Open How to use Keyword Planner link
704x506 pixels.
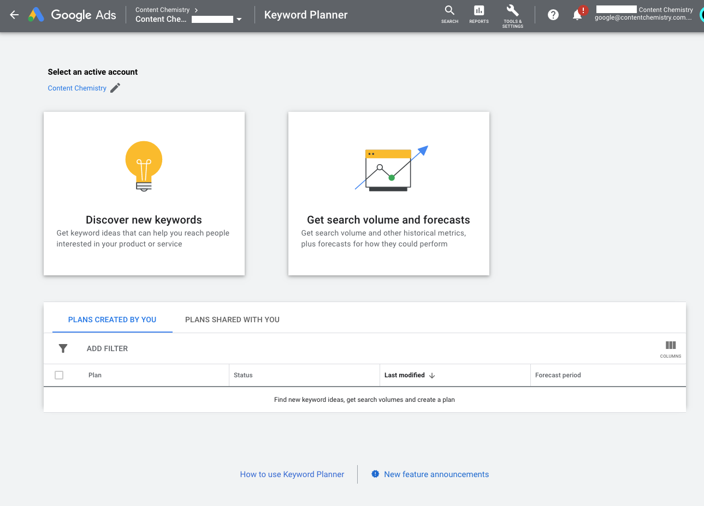tap(292, 474)
